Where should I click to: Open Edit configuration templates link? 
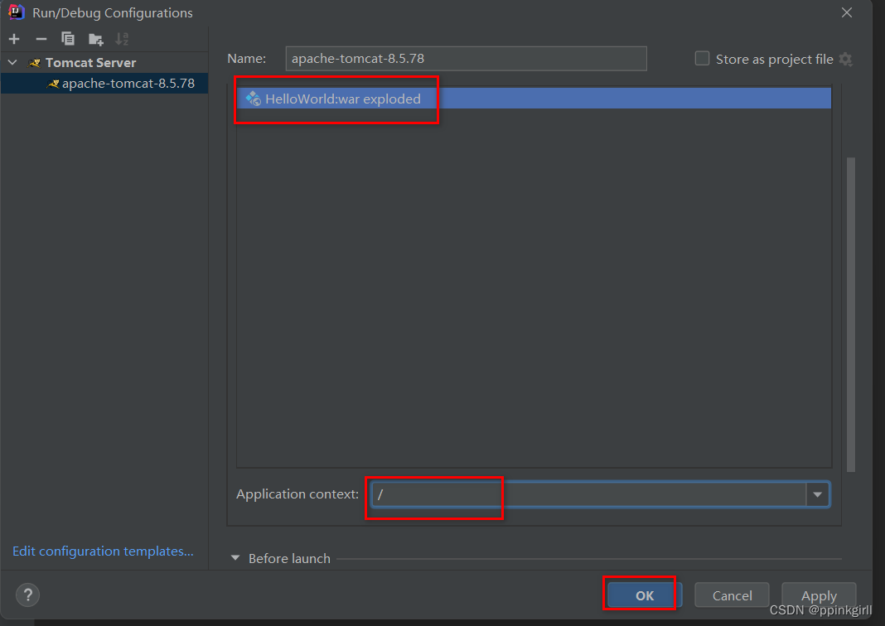coord(103,551)
